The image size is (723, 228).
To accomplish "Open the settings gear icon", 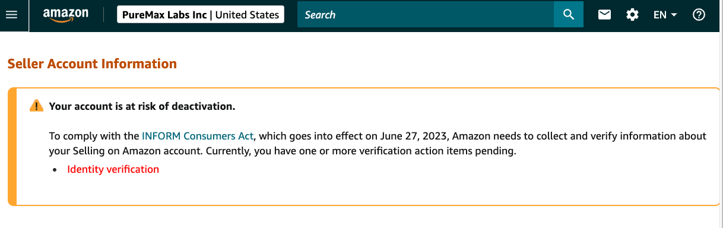I will point(633,15).
